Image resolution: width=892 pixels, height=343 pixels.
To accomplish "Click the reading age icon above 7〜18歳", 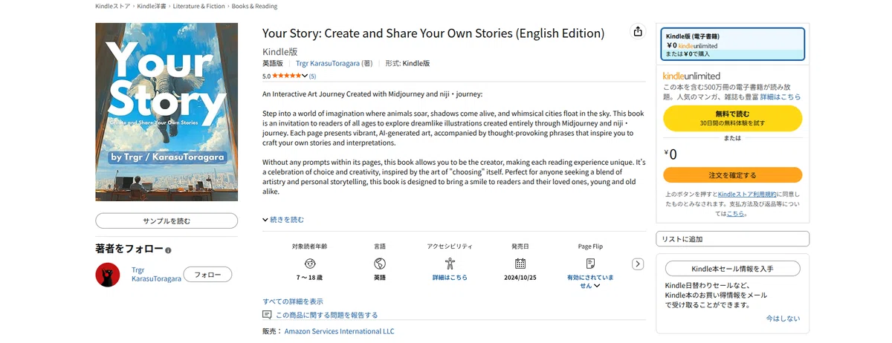I will (309, 264).
